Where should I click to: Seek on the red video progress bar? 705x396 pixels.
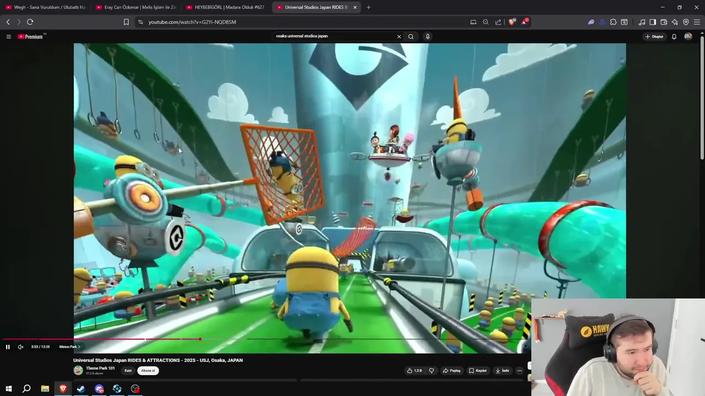(100, 339)
